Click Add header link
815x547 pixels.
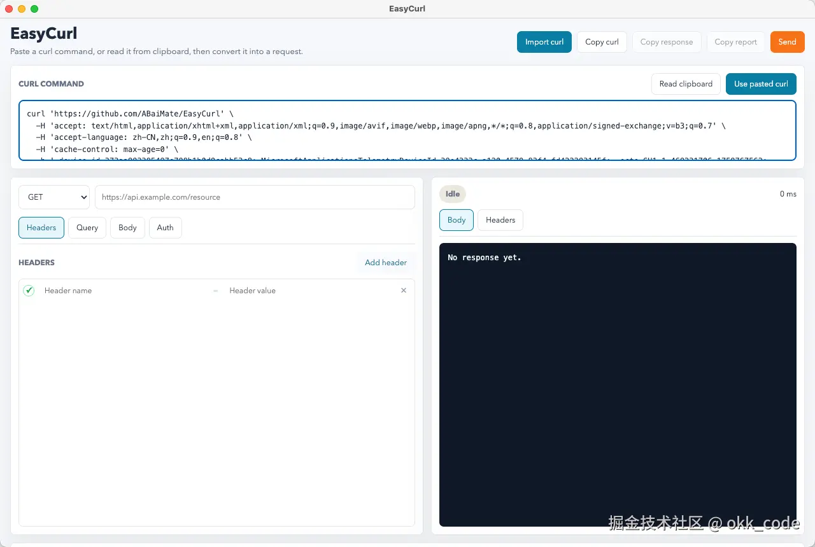click(x=386, y=263)
